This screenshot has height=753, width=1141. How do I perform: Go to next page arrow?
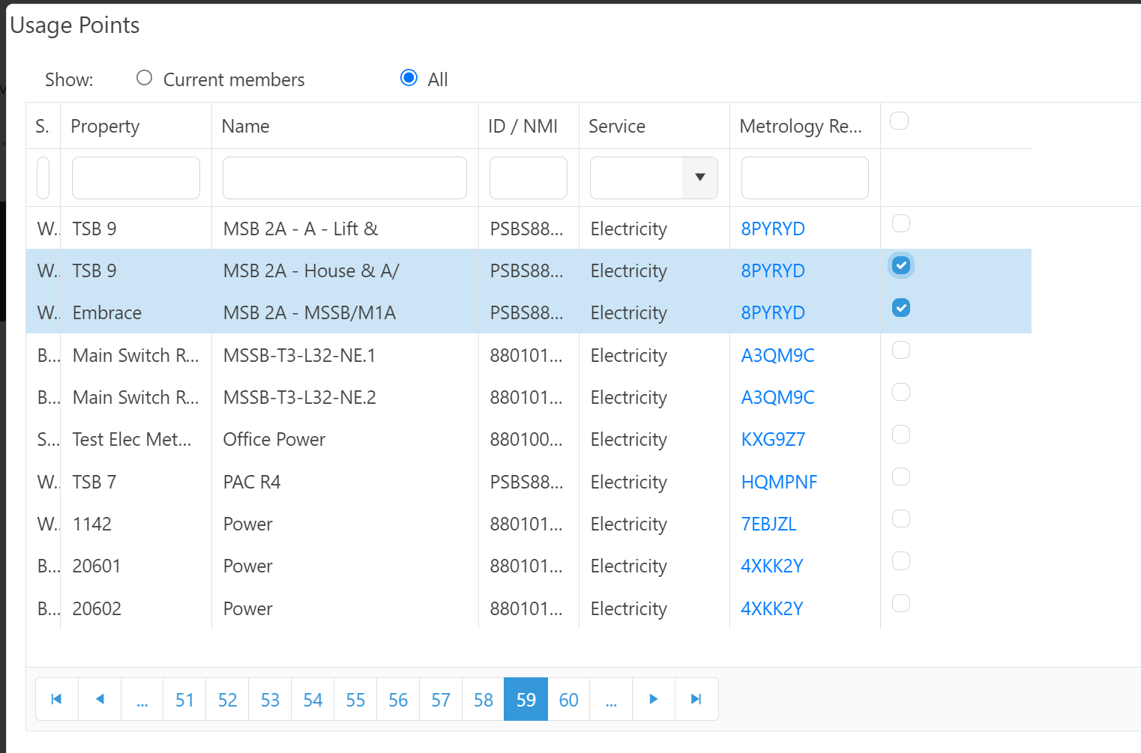pyautogui.click(x=654, y=699)
